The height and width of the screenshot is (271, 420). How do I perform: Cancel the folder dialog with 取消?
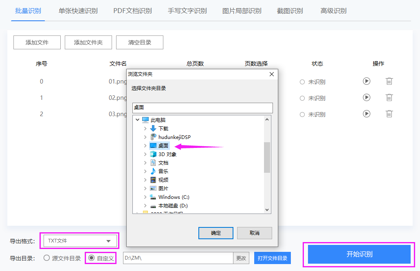(x=255, y=233)
